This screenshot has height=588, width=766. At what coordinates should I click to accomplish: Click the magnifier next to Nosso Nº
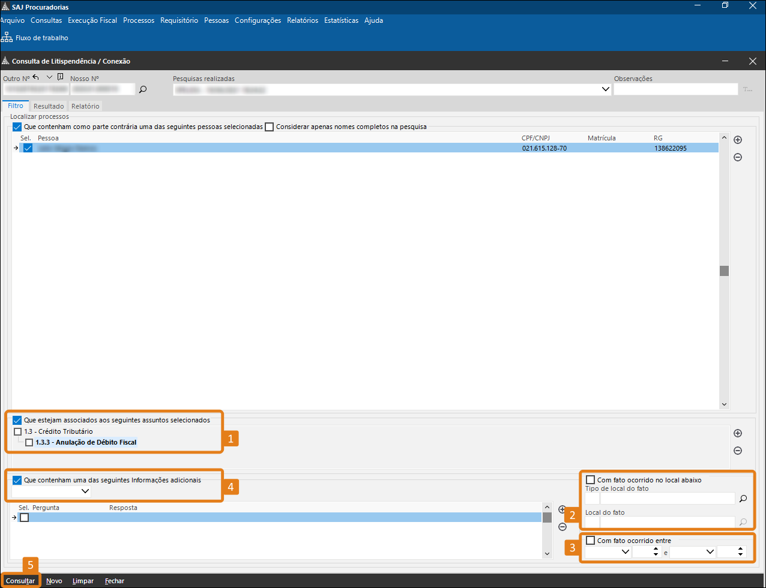[x=143, y=89]
